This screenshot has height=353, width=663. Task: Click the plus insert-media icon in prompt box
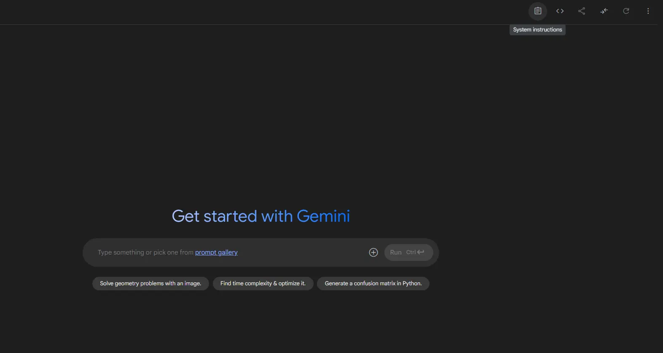(x=373, y=252)
